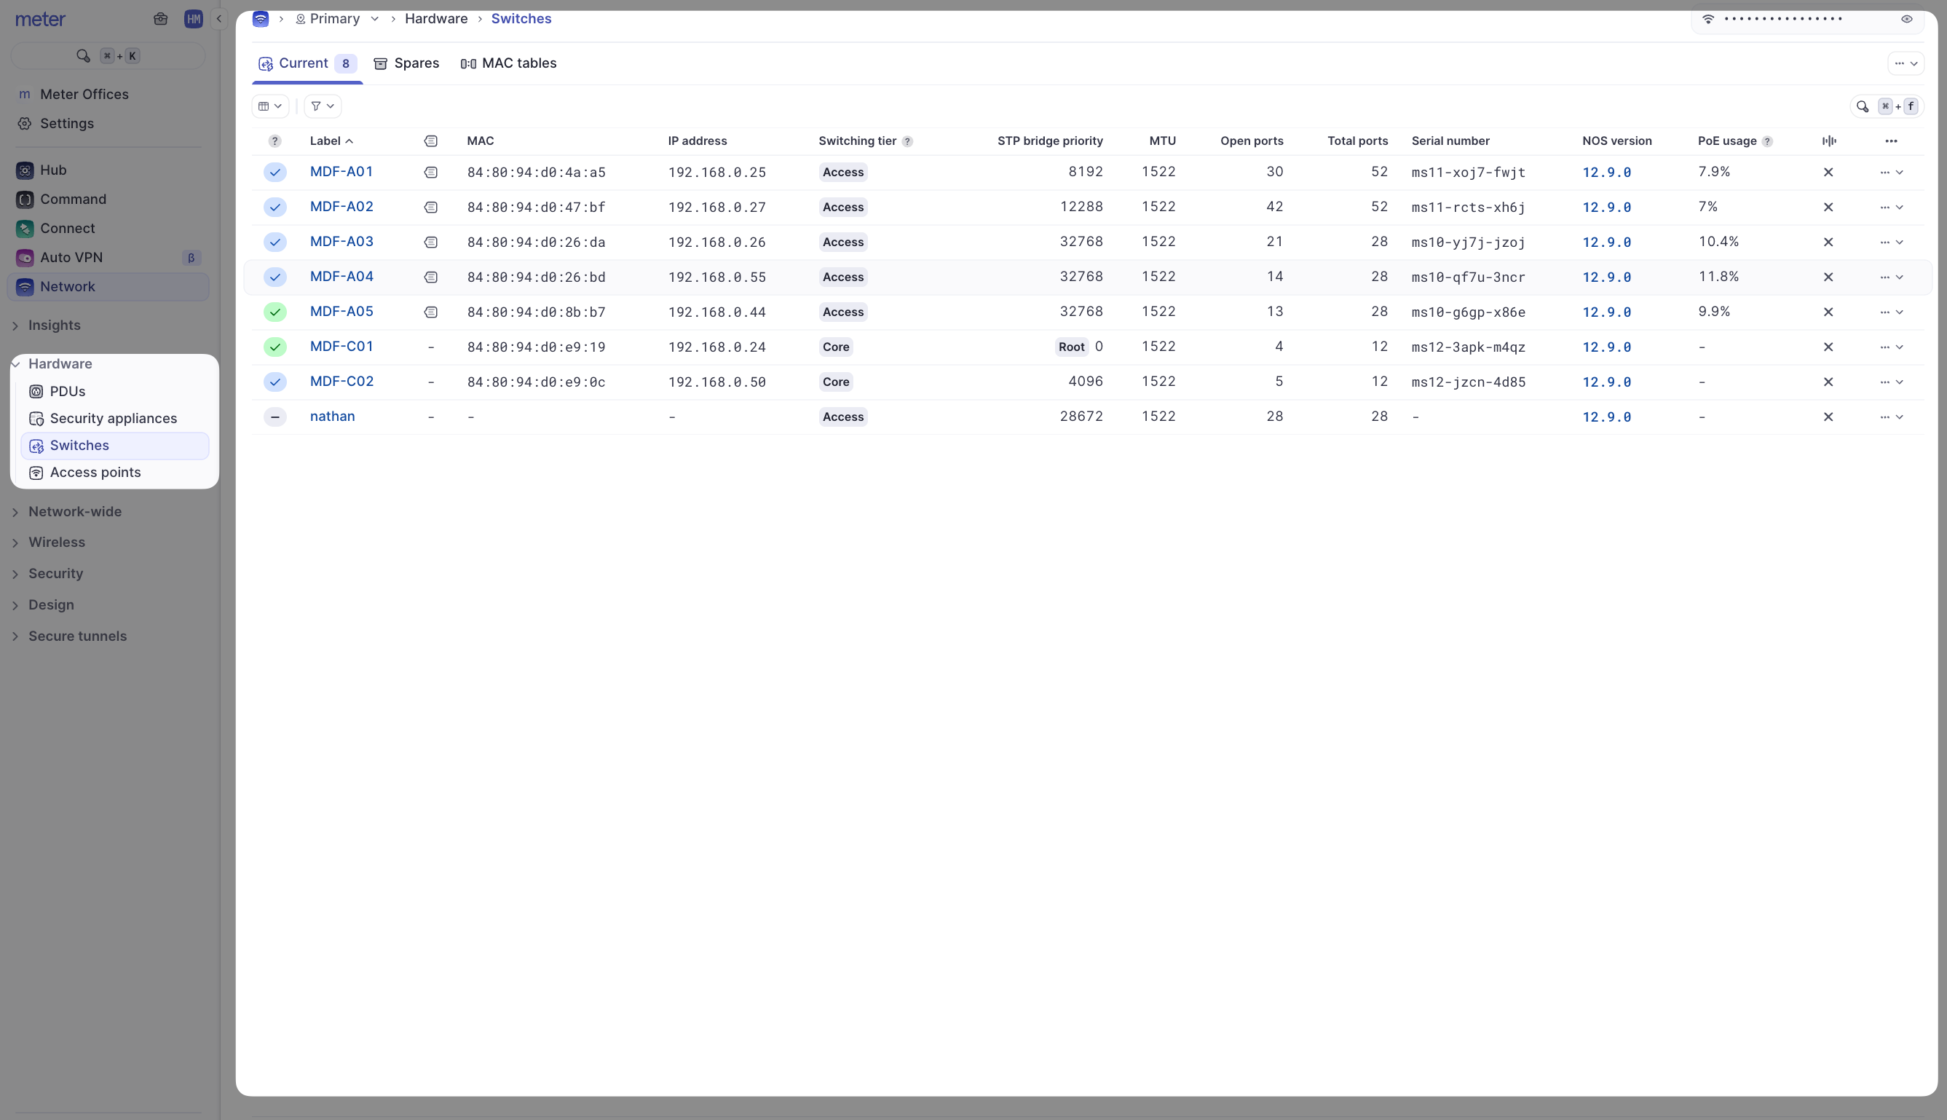Click the search icon above the switches table
This screenshot has height=1120, width=1947.
click(x=1862, y=106)
